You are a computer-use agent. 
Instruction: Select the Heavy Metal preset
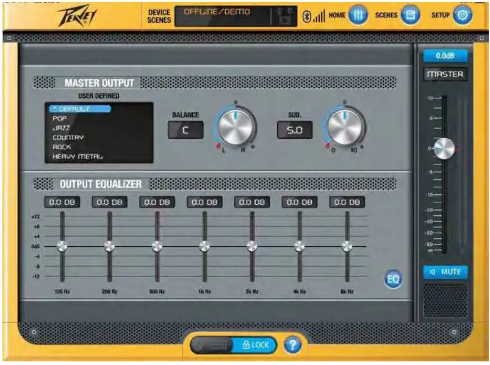[x=77, y=156]
